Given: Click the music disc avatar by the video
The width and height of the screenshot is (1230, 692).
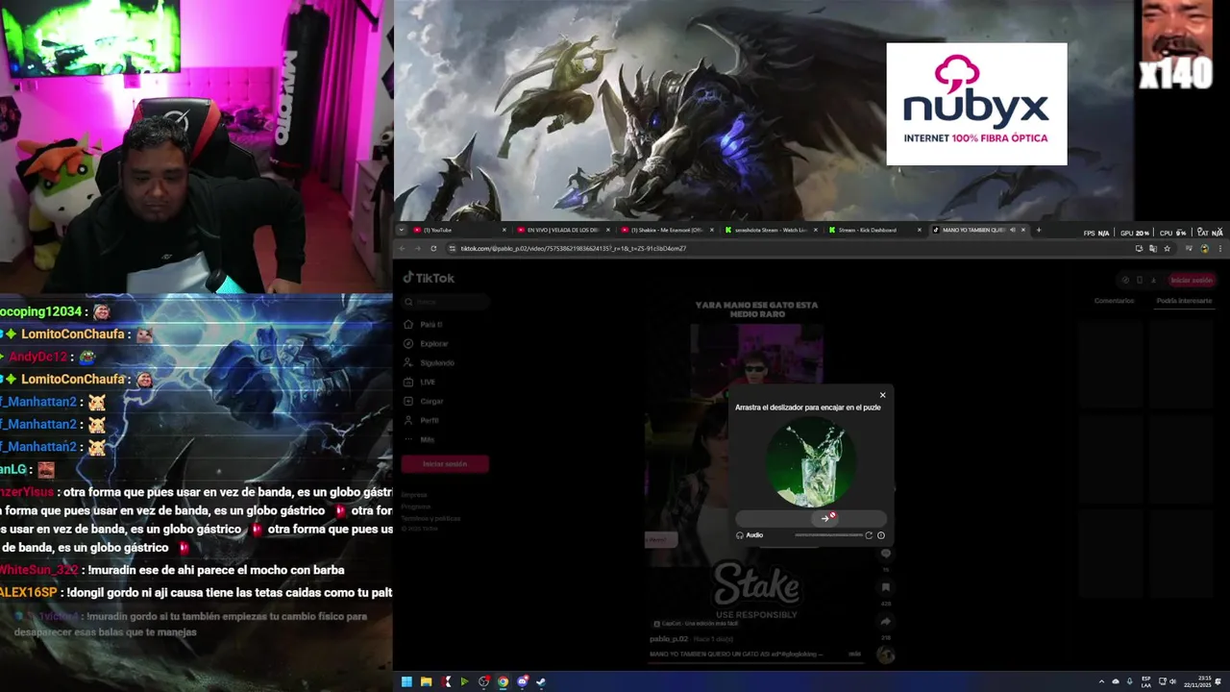Looking at the screenshot, I should 886,655.
